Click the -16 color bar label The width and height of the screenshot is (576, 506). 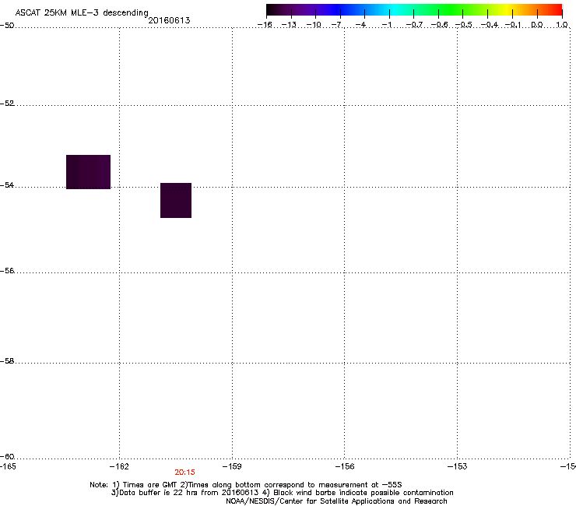(x=265, y=25)
